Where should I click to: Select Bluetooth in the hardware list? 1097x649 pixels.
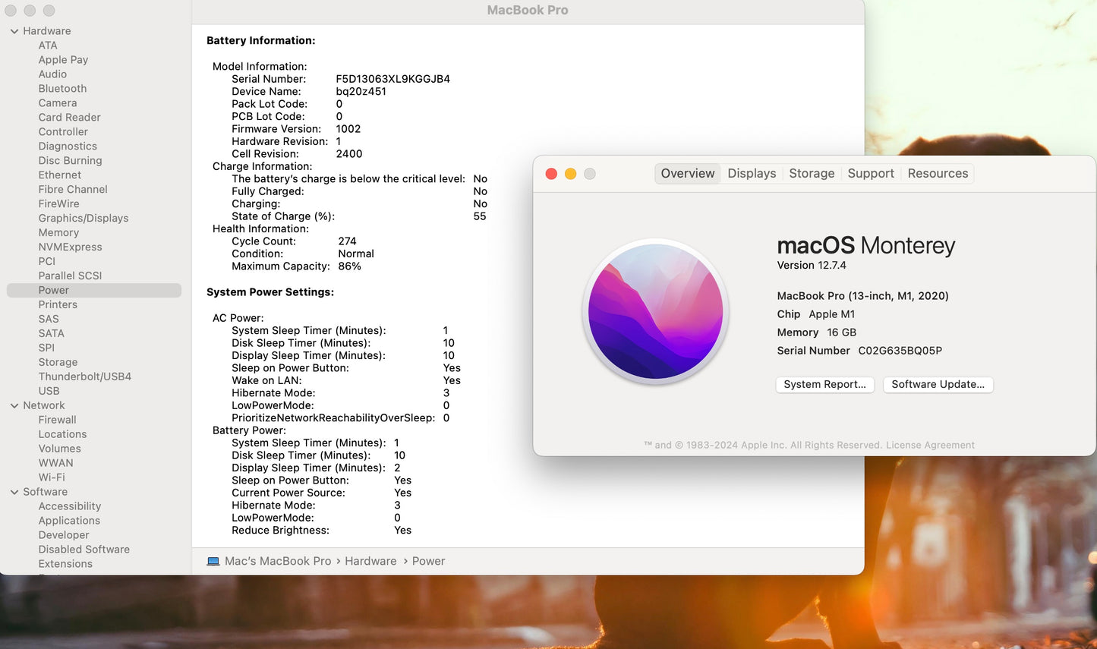coord(62,89)
